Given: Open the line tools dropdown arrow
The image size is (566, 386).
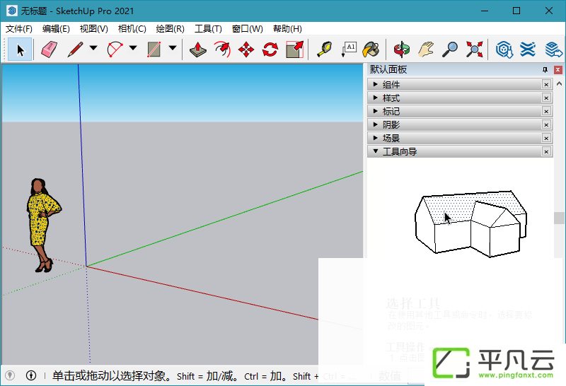Looking at the screenshot, I should pos(93,48).
